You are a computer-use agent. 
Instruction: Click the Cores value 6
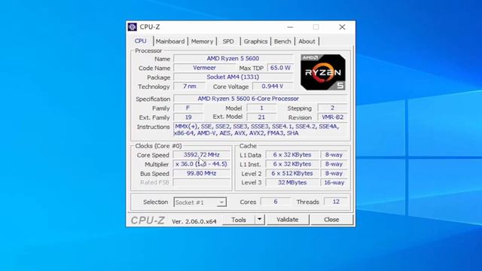(275, 202)
